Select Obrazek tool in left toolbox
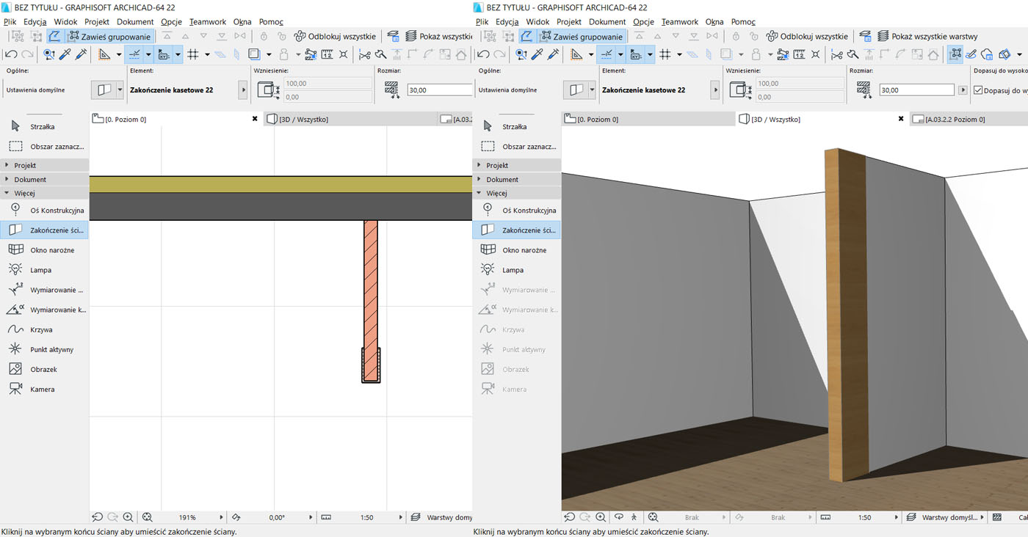The height and width of the screenshot is (537, 1028). [x=42, y=369]
